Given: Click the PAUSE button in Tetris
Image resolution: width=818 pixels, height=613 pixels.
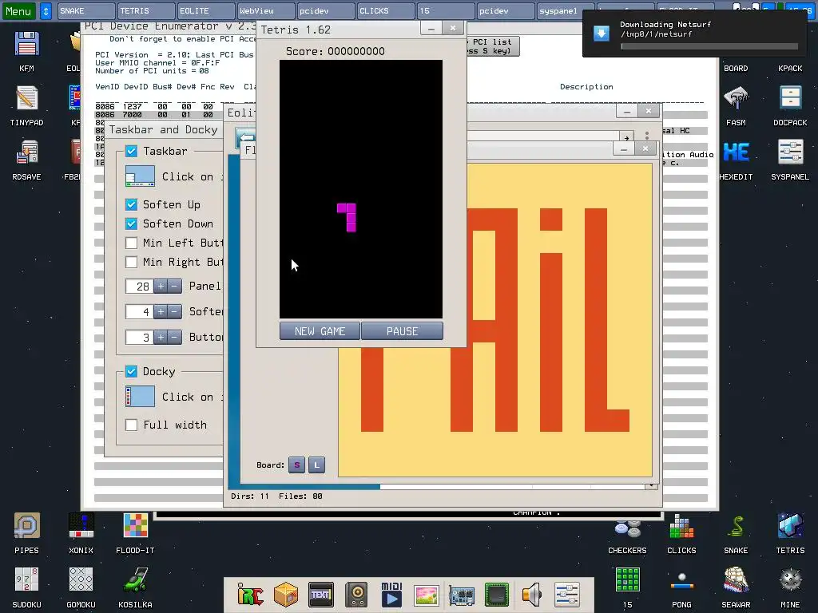Looking at the screenshot, I should tap(403, 331).
